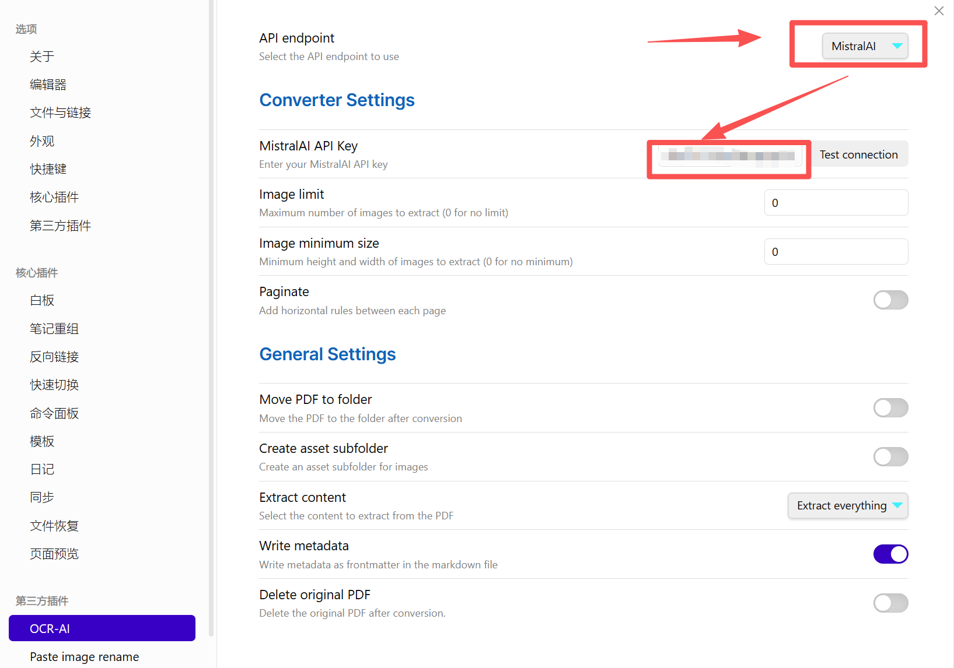Click the Test connection button
This screenshot has height=668, width=954.
tap(858, 154)
